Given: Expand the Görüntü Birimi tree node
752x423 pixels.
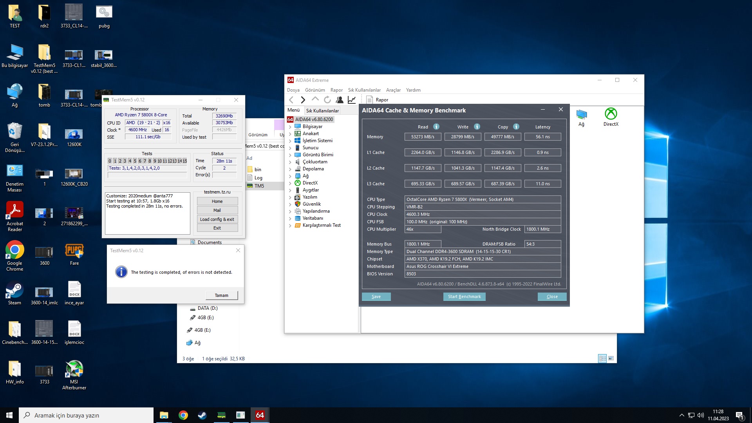Looking at the screenshot, I should click(x=290, y=155).
